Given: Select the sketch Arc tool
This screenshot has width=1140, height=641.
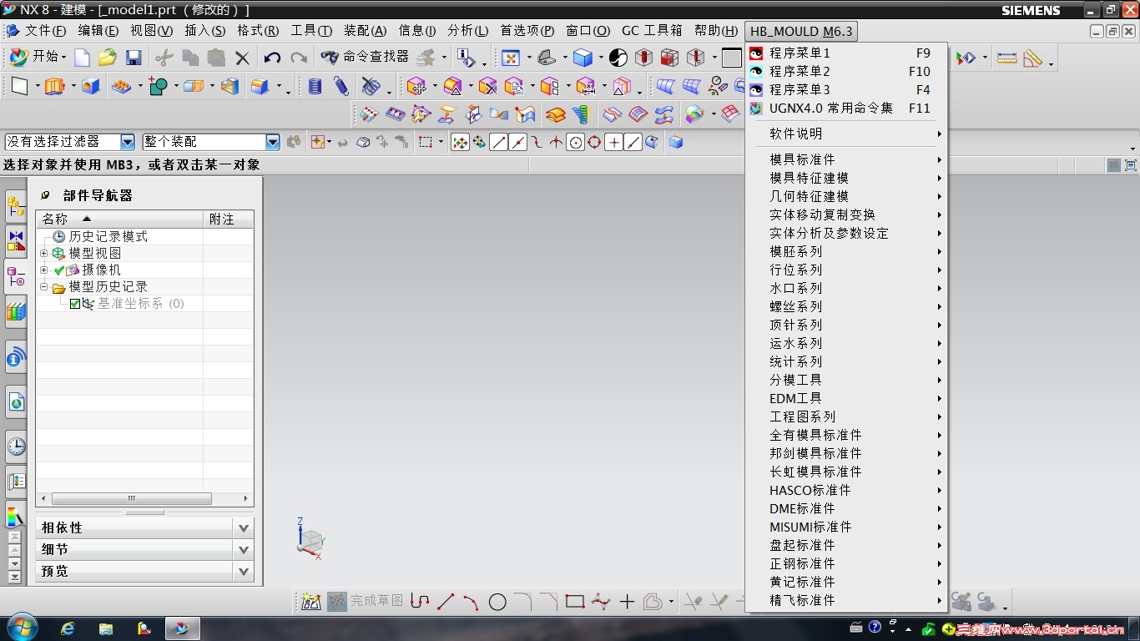Looking at the screenshot, I should [x=471, y=601].
